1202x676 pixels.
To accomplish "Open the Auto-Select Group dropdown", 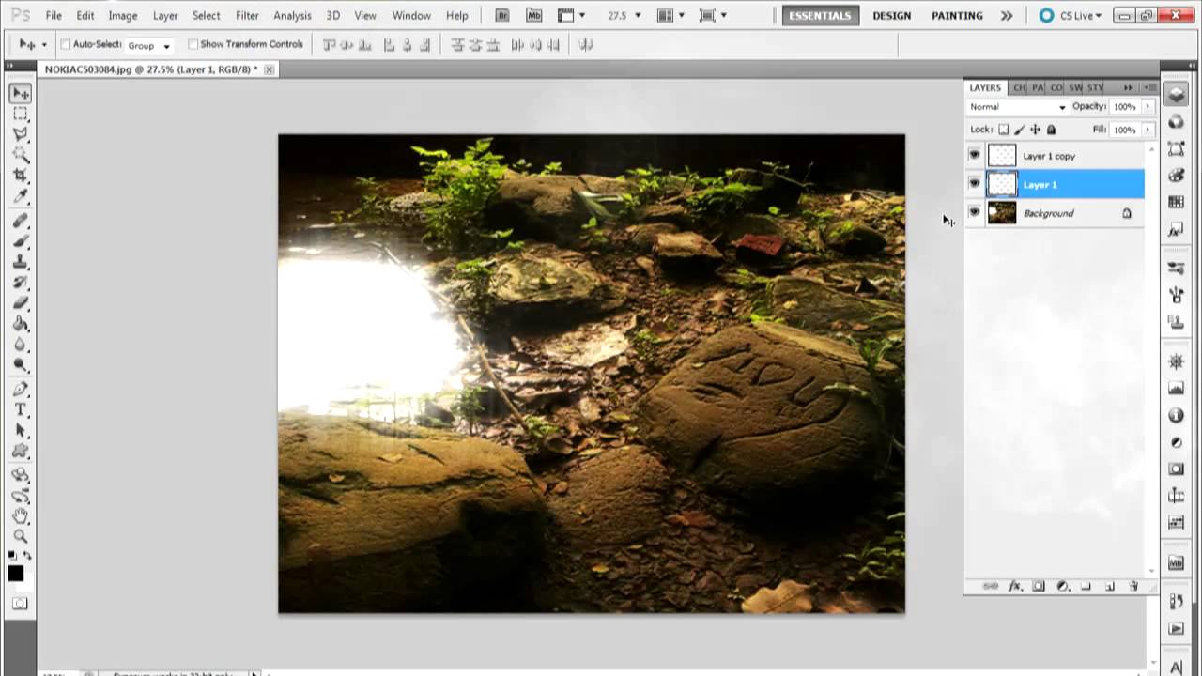I will (x=149, y=45).
